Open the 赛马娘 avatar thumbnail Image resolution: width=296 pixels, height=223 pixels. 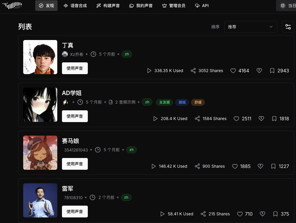pyautogui.click(x=40, y=153)
